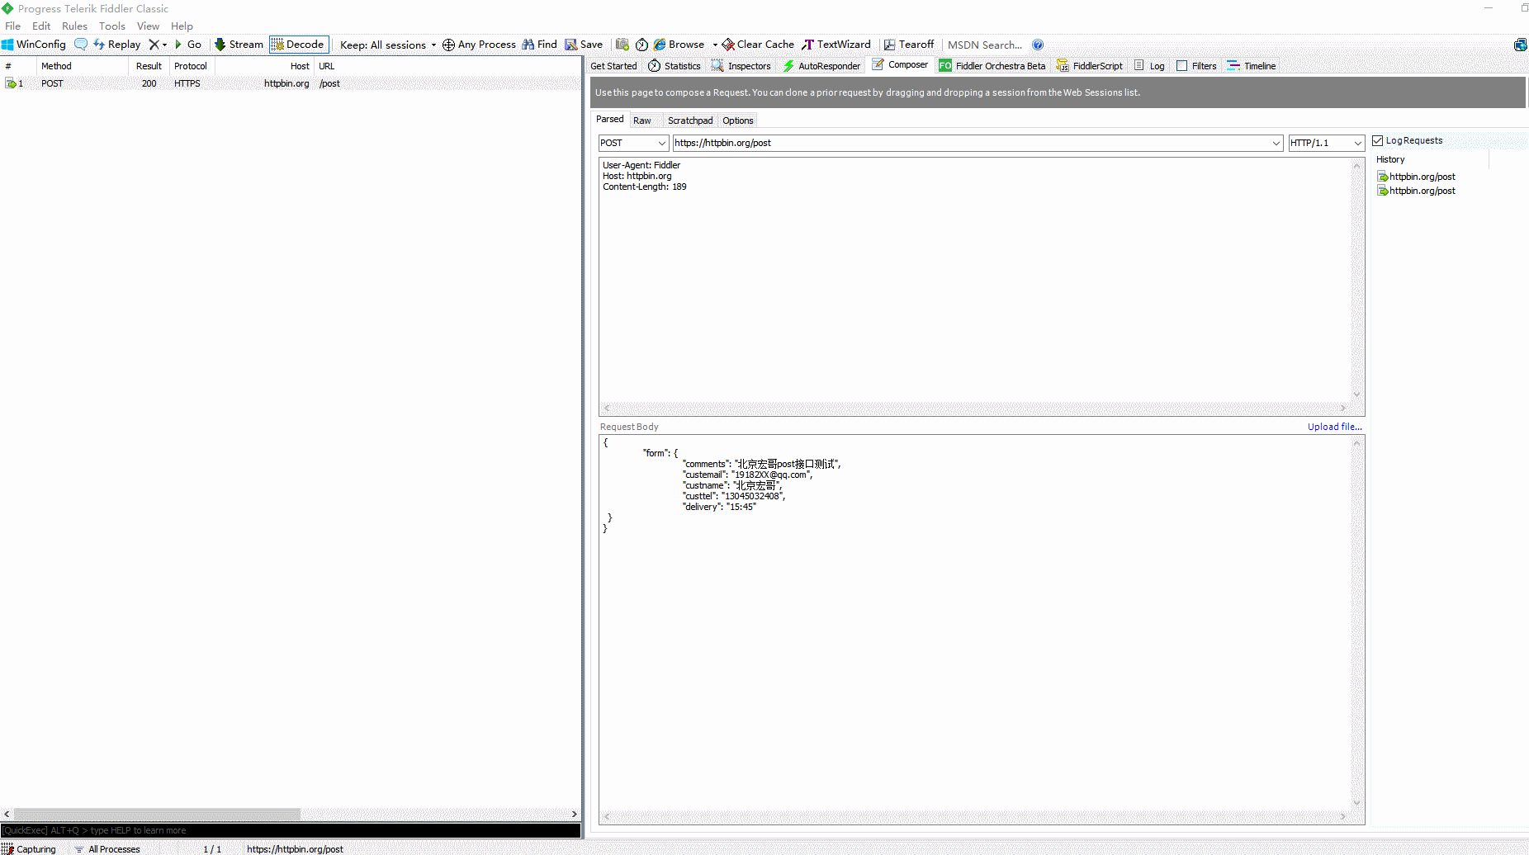This screenshot has height=855, width=1529.
Task: Select the Raw composer sub-tab
Action: [642, 120]
